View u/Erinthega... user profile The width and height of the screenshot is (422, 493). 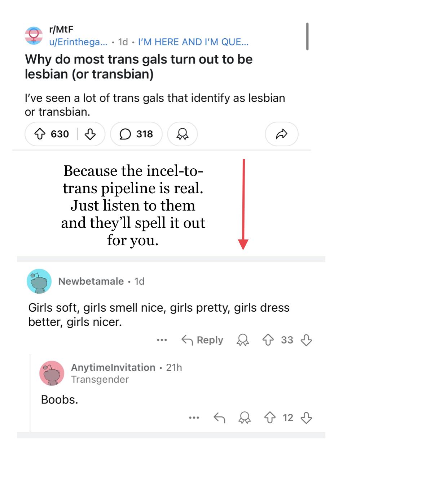pyautogui.click(x=78, y=42)
